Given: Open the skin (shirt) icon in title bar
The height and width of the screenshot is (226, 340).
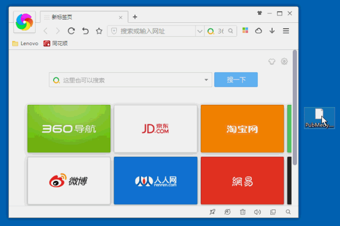Looking at the screenshot, I should (x=259, y=13).
